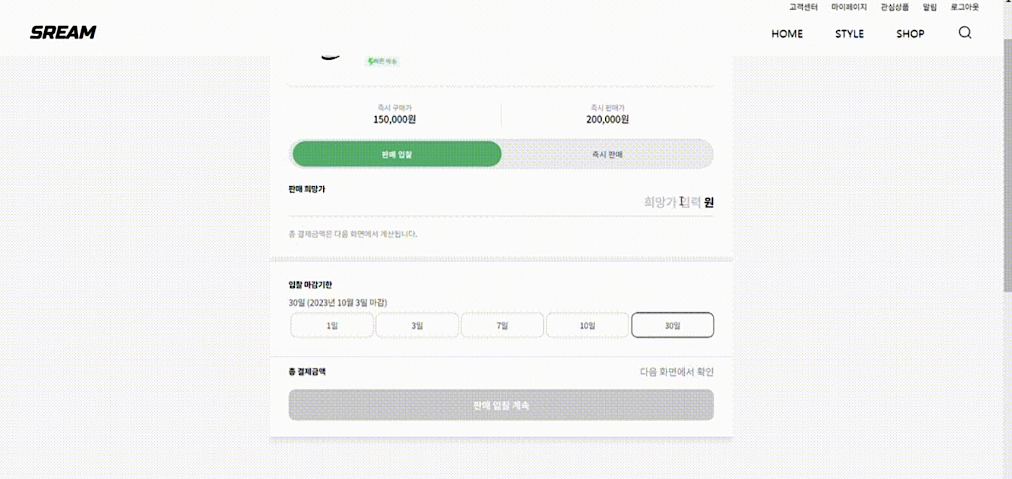Open the search magnifier icon
The height and width of the screenshot is (479, 1012).
pyautogui.click(x=965, y=33)
